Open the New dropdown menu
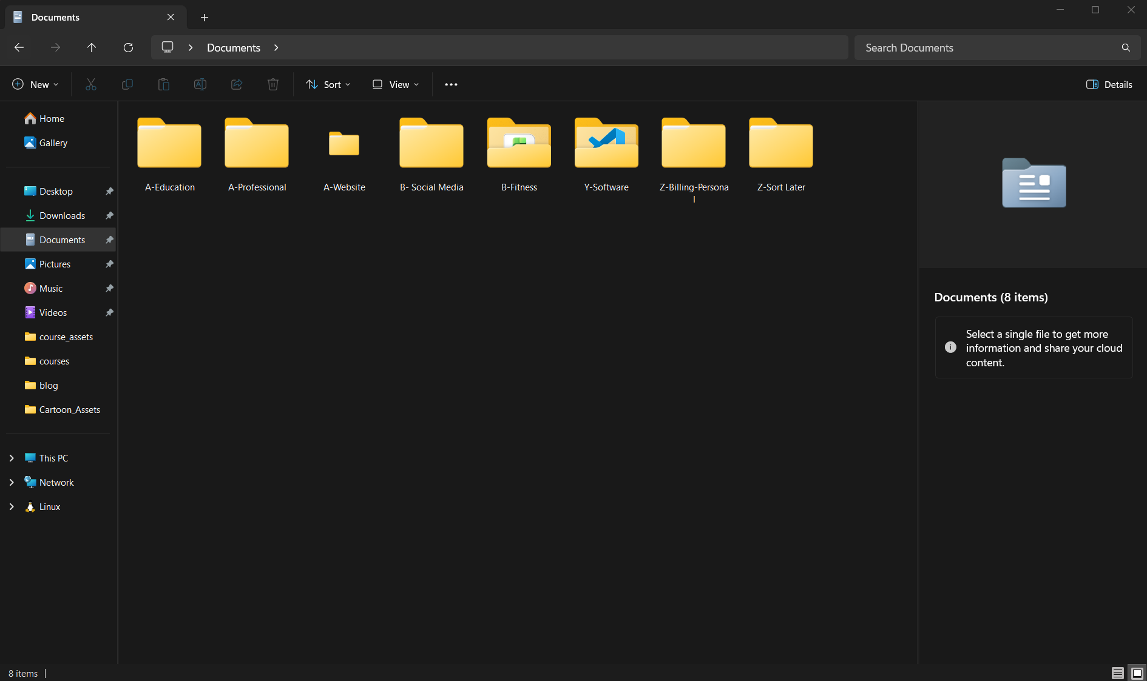This screenshot has height=681, width=1147. (36, 84)
